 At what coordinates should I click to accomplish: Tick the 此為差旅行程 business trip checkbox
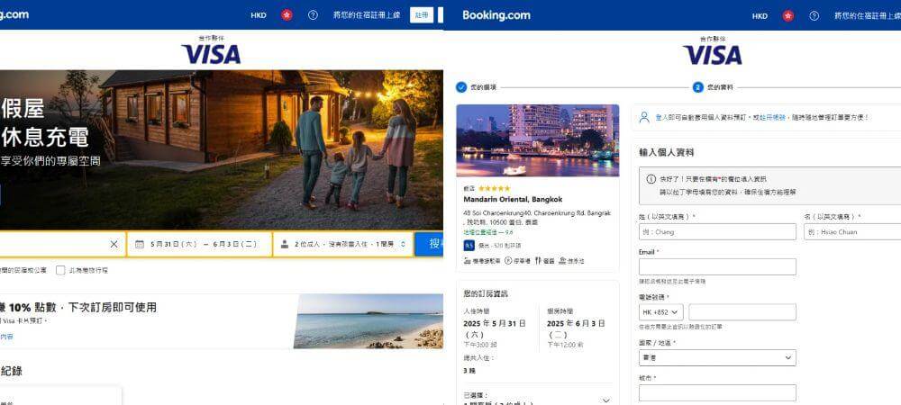point(60,270)
